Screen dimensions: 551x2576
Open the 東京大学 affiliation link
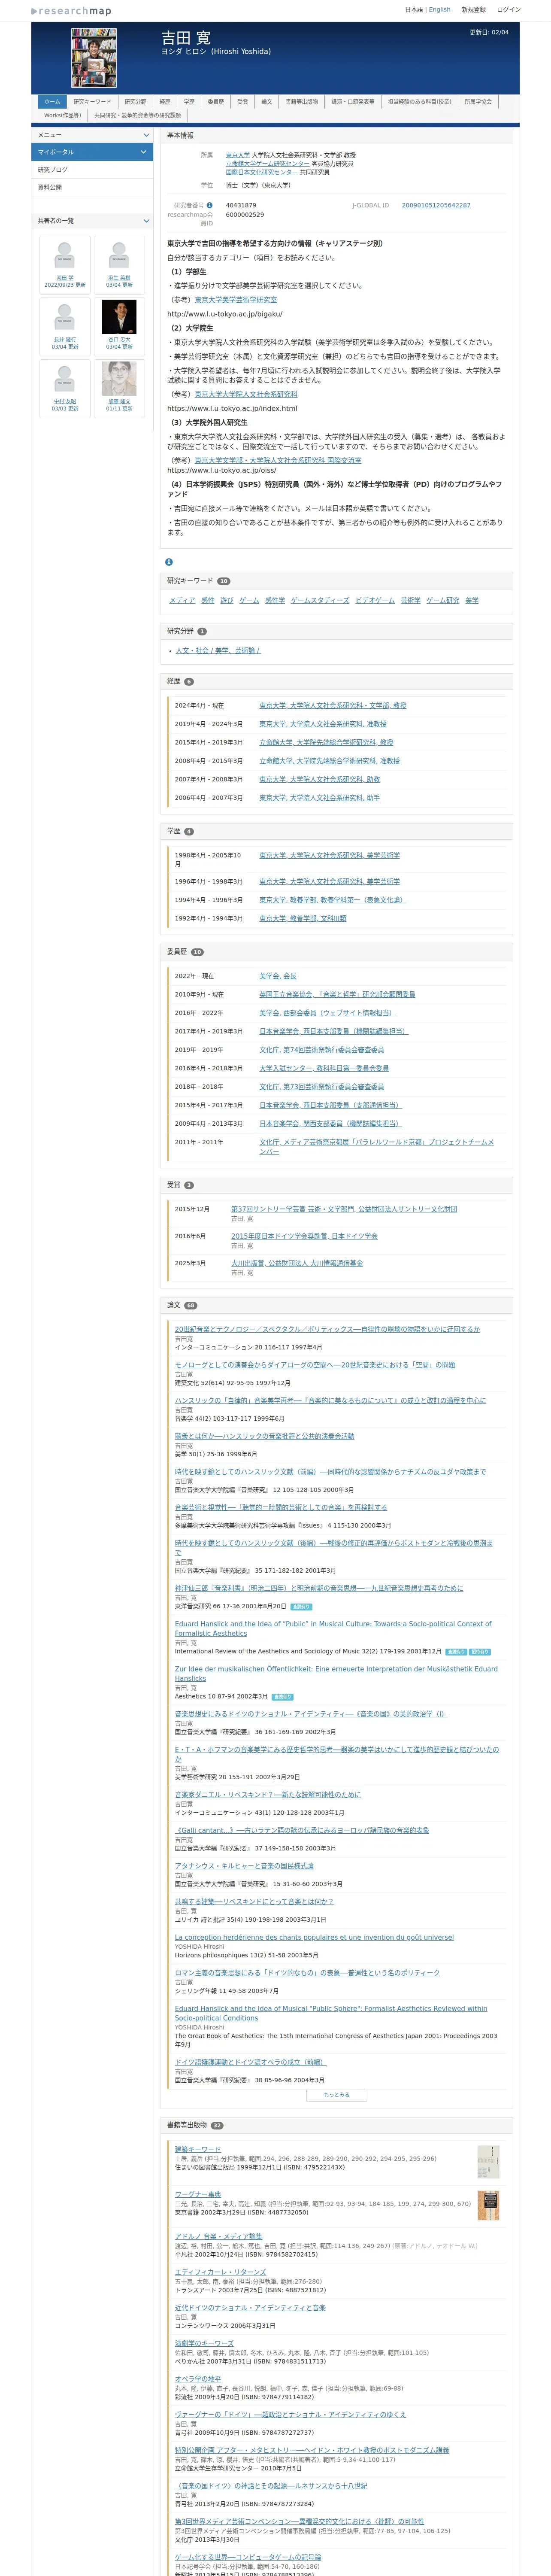click(238, 156)
